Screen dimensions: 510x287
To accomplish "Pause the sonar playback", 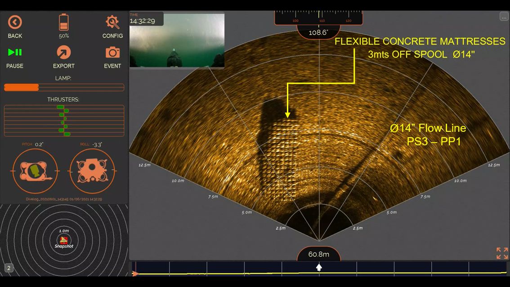I will tap(15, 53).
